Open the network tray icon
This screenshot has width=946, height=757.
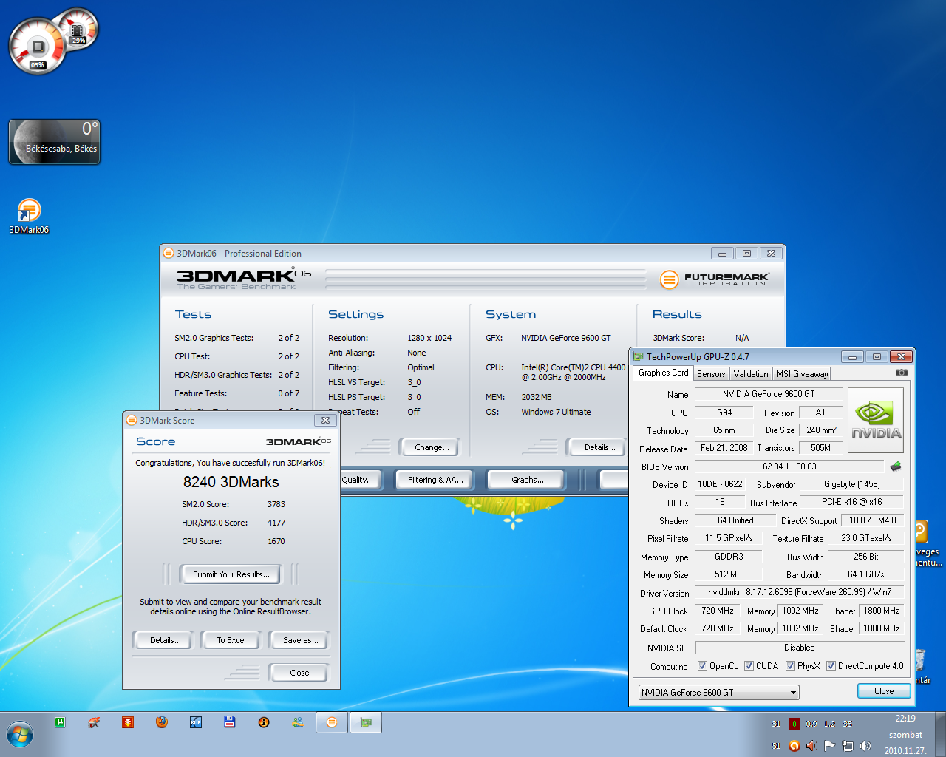847,745
